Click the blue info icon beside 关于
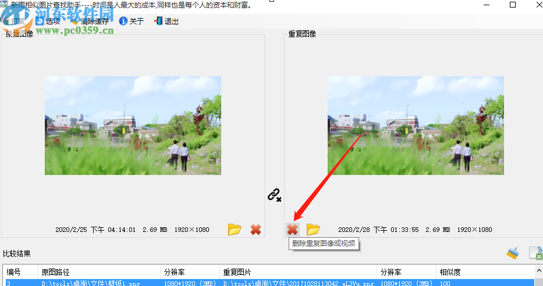Viewport: 543px width, 286px height. 123,21
